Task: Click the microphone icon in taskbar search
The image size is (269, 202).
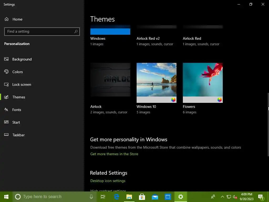Action: [x=91, y=197]
